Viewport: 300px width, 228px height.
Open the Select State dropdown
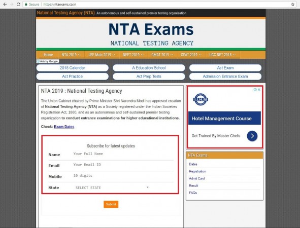[112, 187]
